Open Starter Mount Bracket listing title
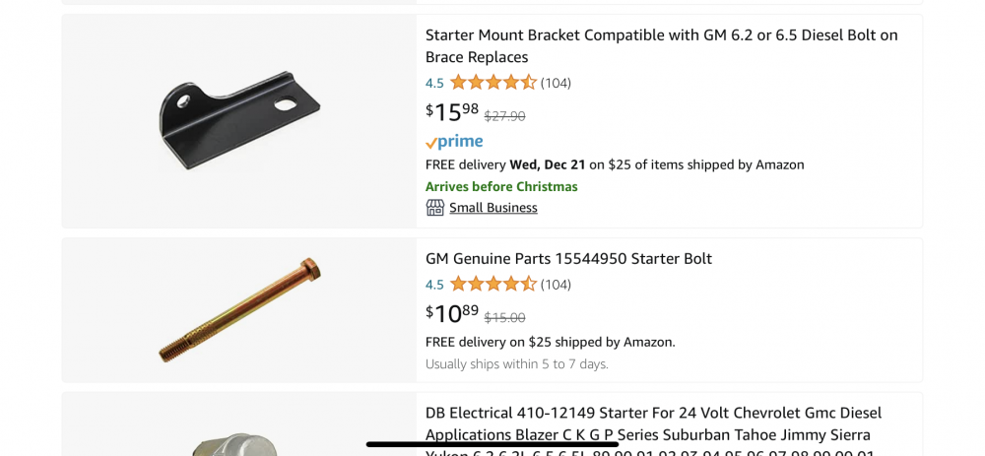 tap(661, 45)
